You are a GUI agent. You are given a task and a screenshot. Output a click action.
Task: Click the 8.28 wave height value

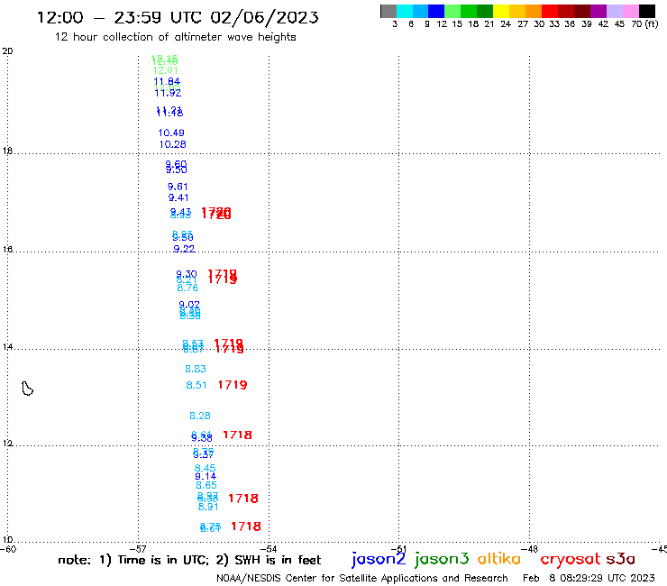click(x=200, y=416)
